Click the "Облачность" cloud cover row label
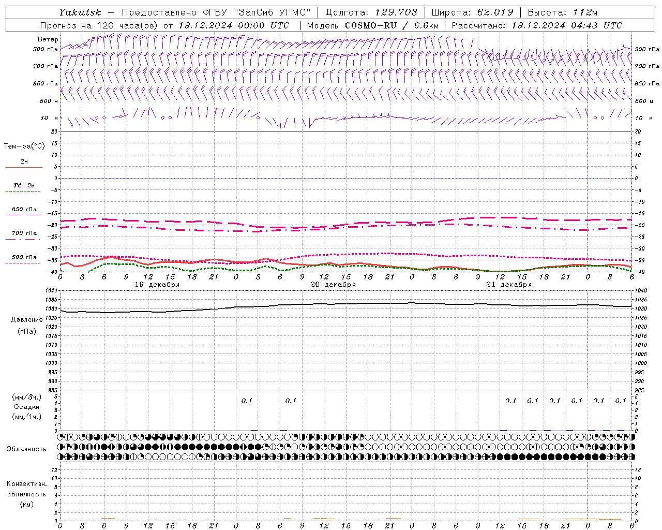Screen dimensions: 662x530 click(x=26, y=449)
